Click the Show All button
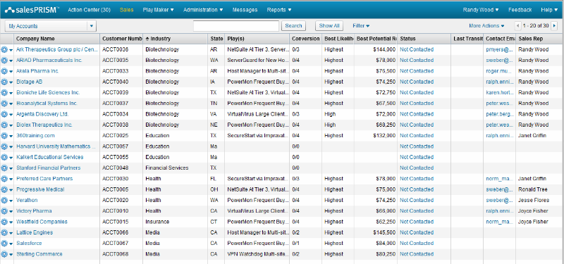This screenshot has width=564, height=264. 329,26
